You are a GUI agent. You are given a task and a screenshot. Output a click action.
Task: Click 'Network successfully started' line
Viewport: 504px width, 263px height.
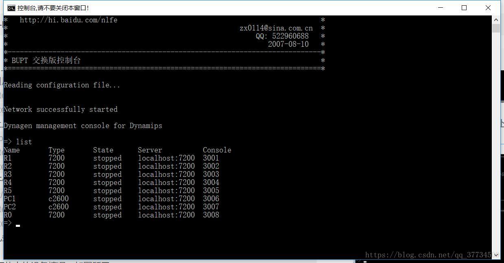pyautogui.click(x=61, y=109)
